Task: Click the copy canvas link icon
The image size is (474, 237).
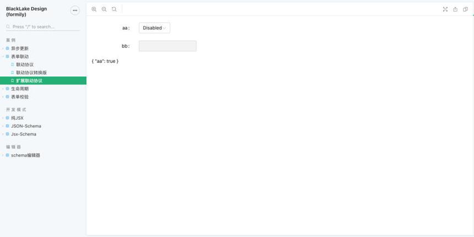Action: pos(465,9)
